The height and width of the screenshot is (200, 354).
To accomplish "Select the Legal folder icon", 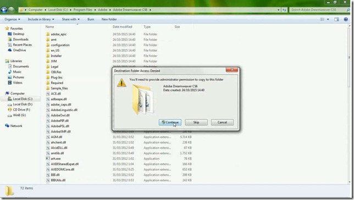I will point(48,67).
